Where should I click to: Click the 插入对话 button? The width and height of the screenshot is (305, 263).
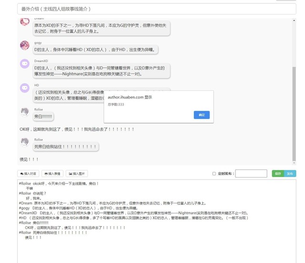tap(28, 174)
